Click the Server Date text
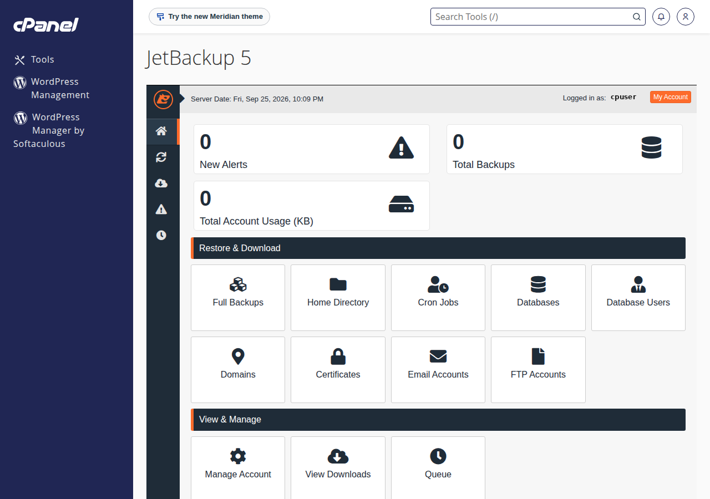This screenshot has height=499, width=710. 257,99
